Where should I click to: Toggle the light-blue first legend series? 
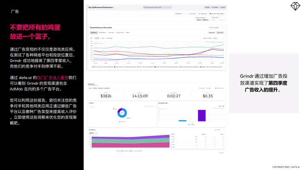tap(103, 67)
